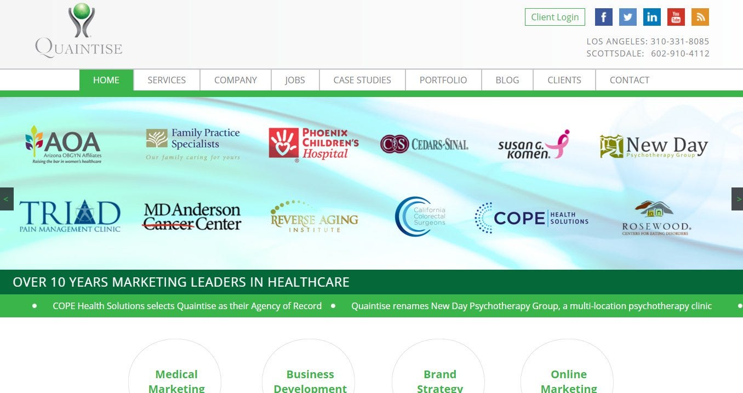Show next slide with right arrow

tap(737, 199)
